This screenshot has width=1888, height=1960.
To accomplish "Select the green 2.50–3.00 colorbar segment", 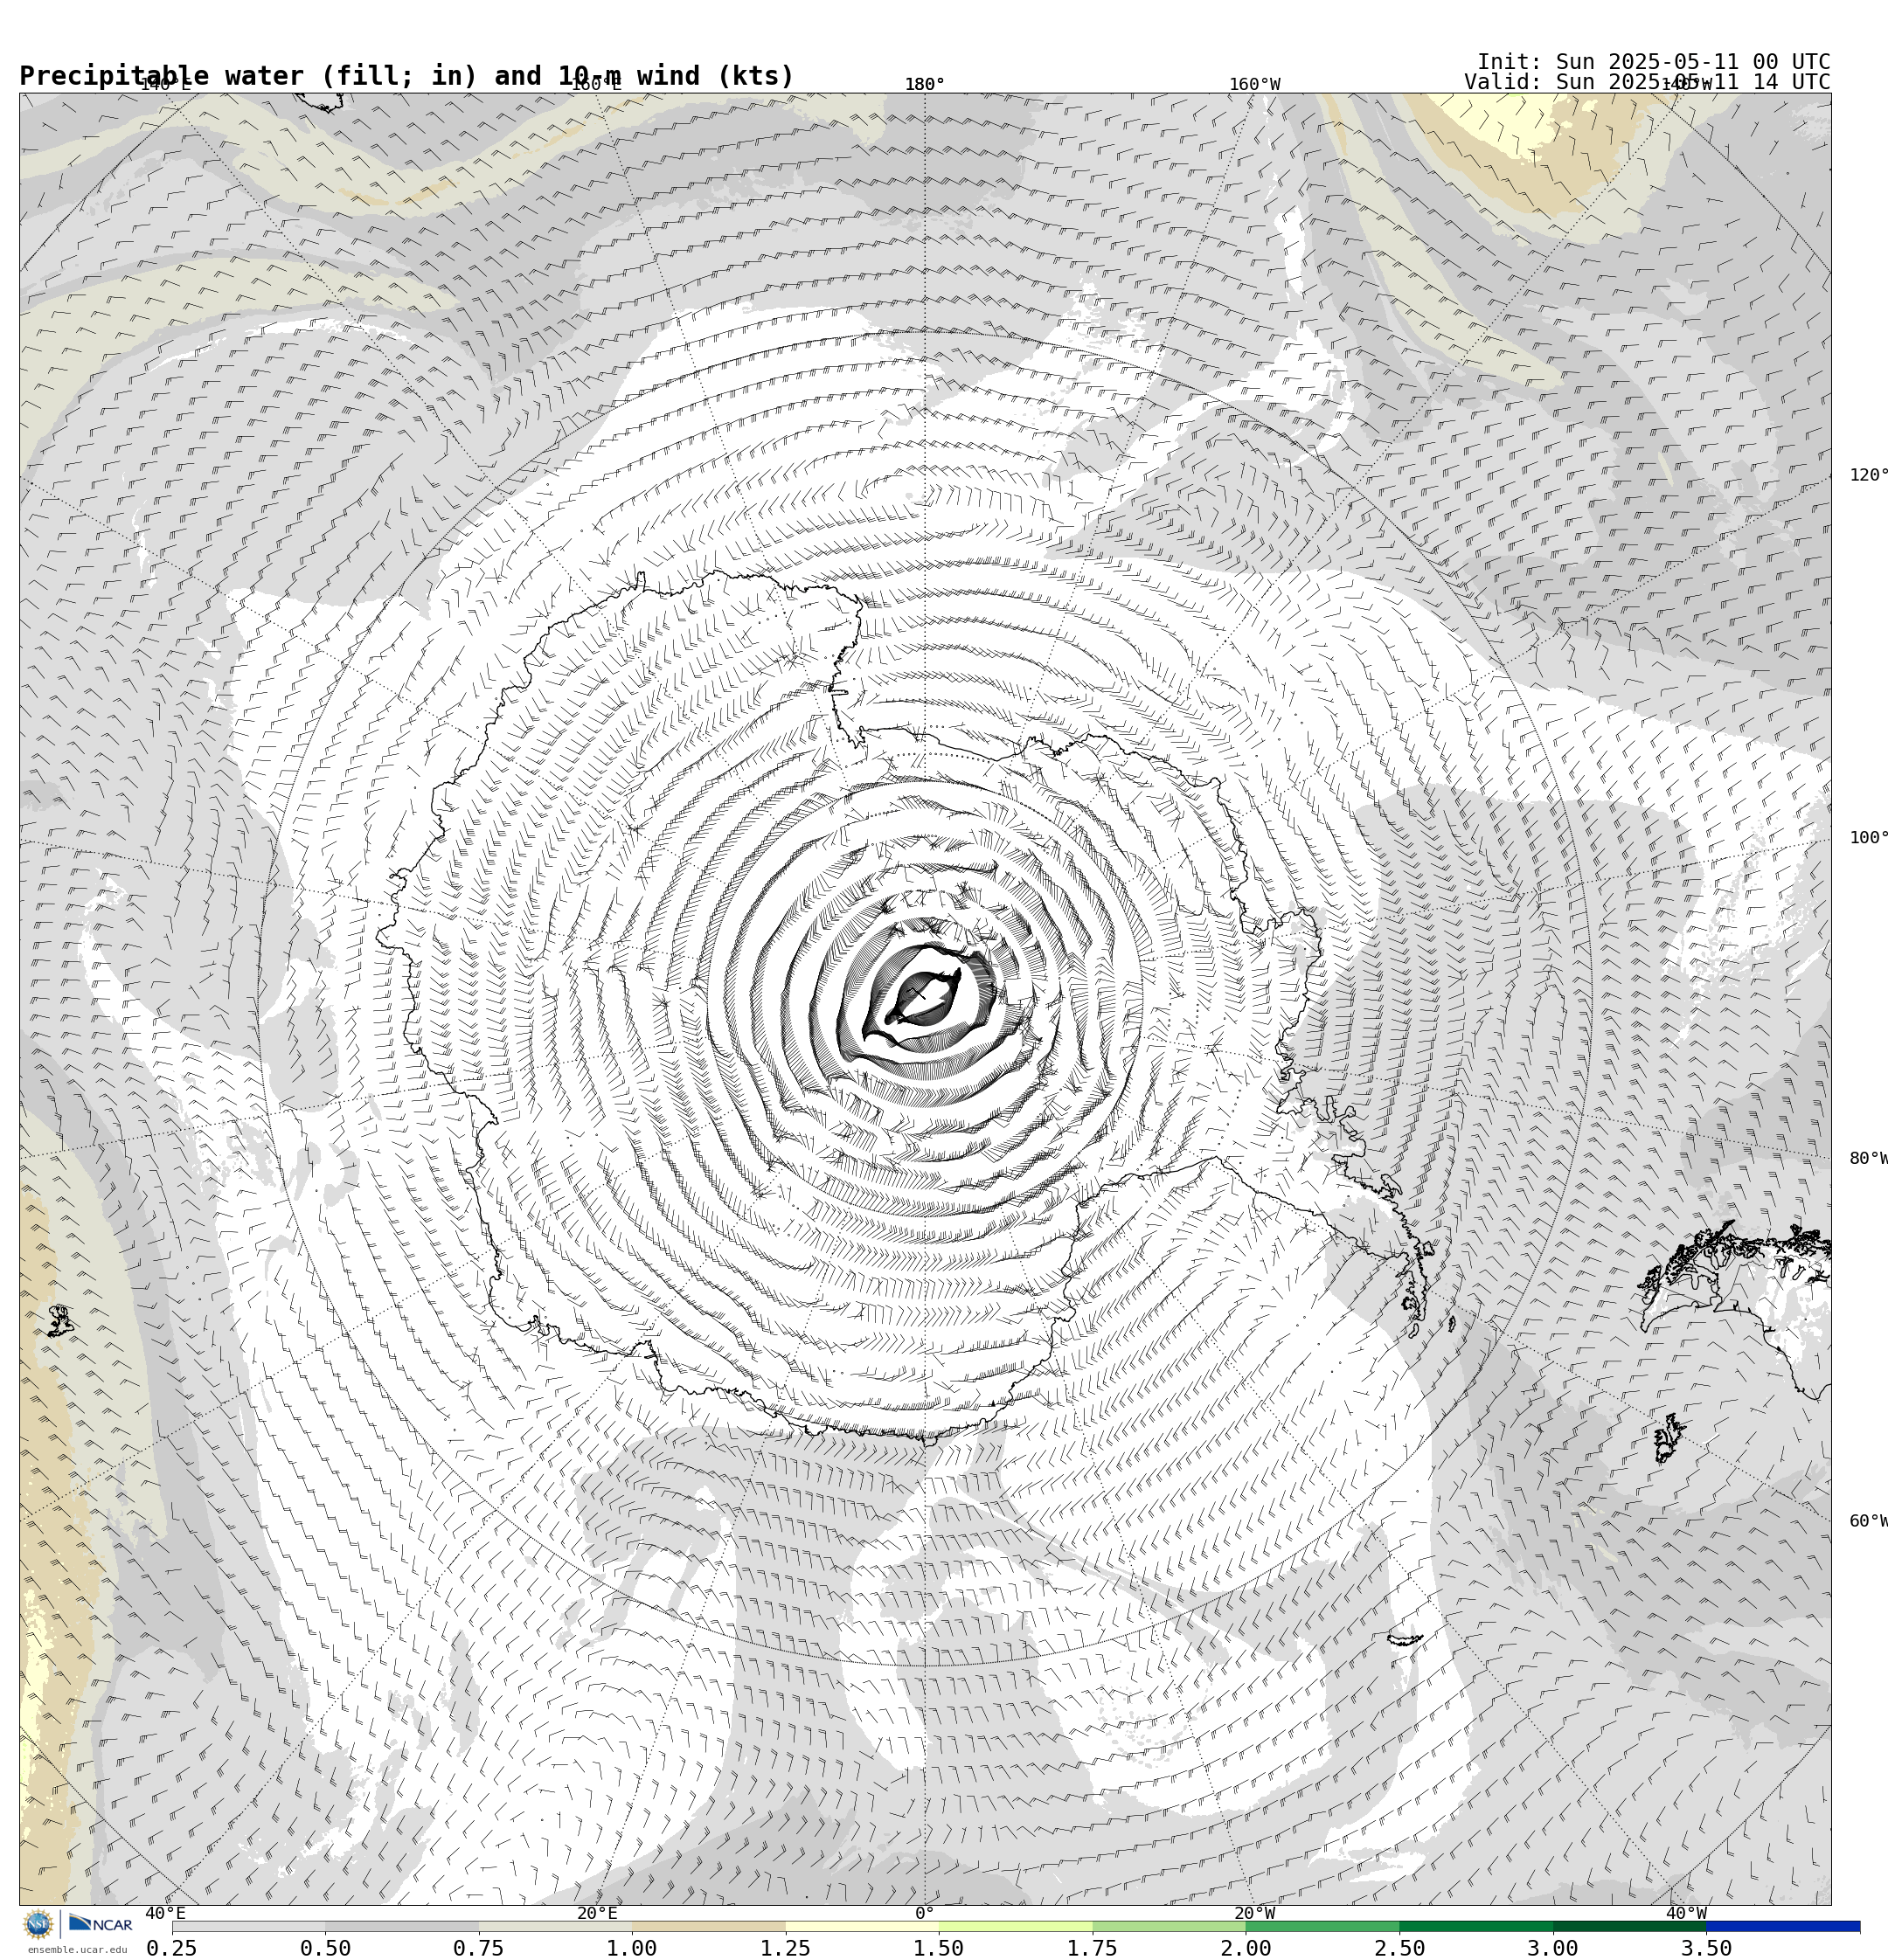I will coord(1475,1926).
